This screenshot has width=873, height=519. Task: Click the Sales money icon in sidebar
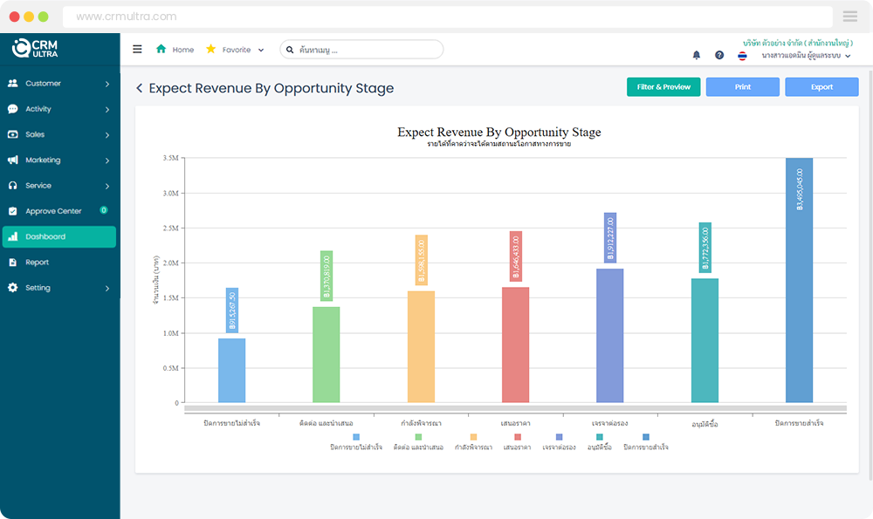tap(13, 134)
